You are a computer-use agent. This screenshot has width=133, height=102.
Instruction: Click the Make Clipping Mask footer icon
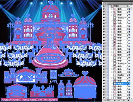click(115, 101)
